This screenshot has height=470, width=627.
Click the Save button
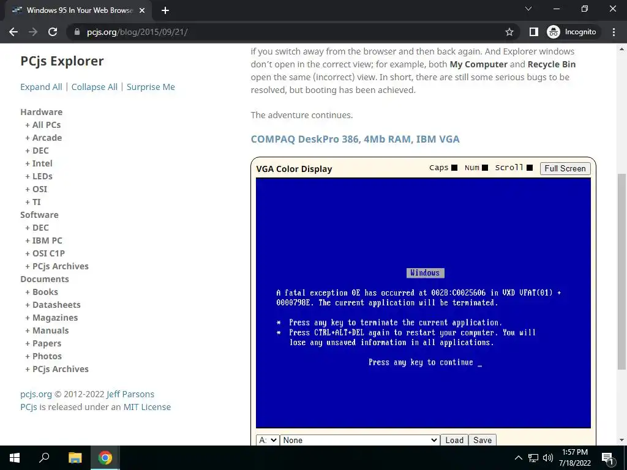[482, 440]
